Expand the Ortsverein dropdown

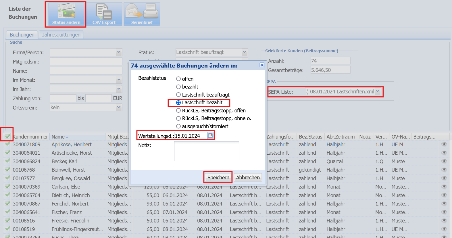(119, 107)
